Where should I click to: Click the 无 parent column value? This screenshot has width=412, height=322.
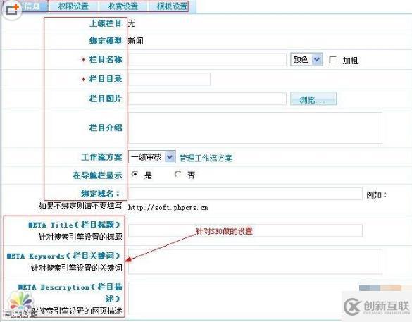132,23
